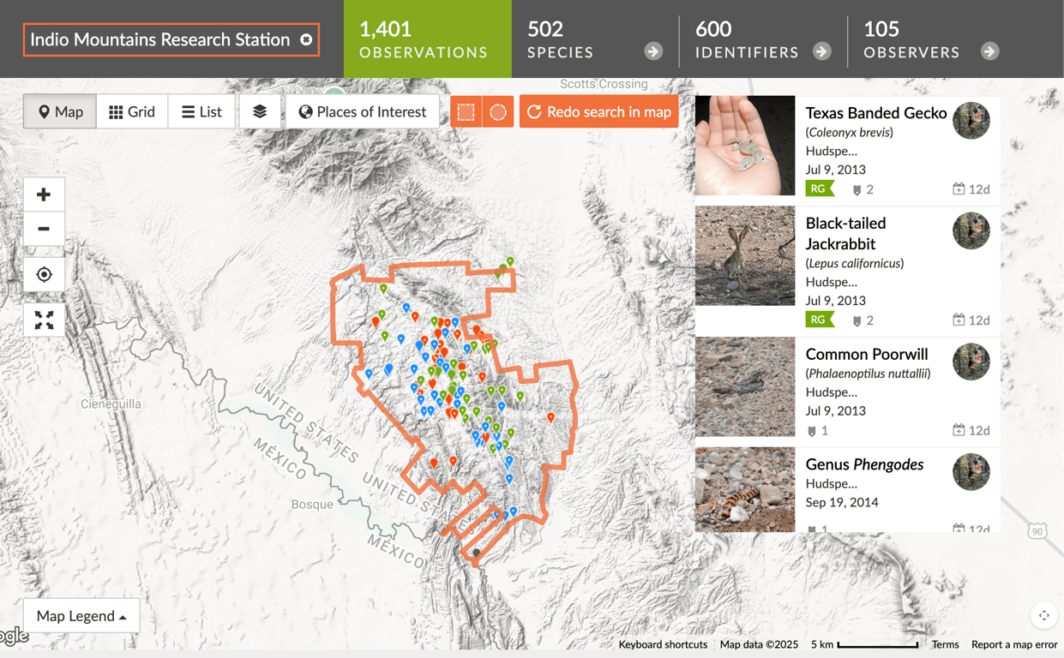Click the refresh icon at bottom right
The width and height of the screenshot is (1064, 658).
pos(1044,615)
